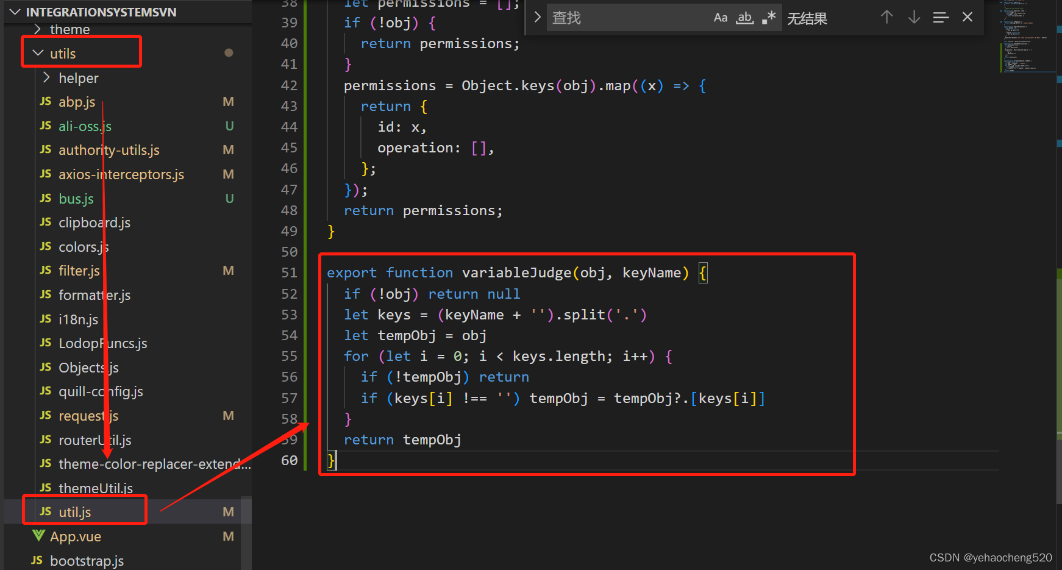Viewport: 1062px width, 570px height.
Task: Click the U status badge on ali-oss.js
Action: 229,126
